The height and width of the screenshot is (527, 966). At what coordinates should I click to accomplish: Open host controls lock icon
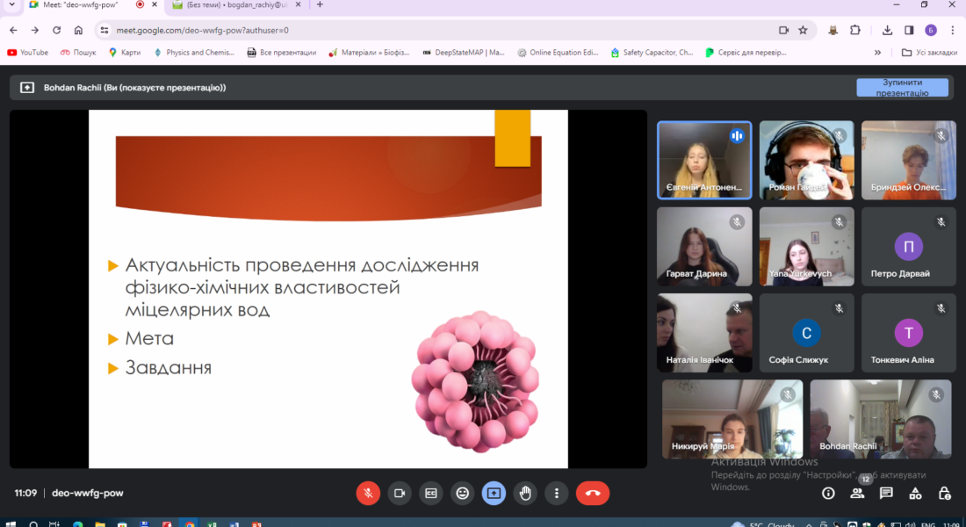click(x=944, y=494)
